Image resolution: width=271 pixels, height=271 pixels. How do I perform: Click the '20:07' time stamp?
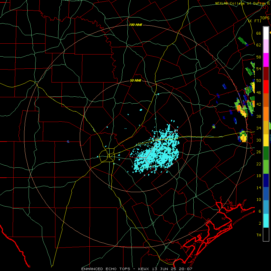pyautogui.click(x=186, y=269)
